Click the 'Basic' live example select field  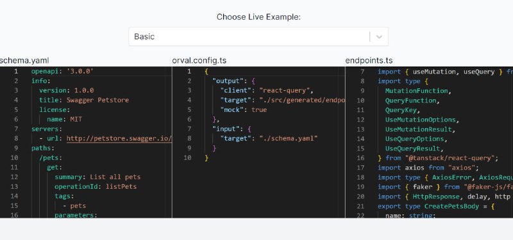[258, 36]
